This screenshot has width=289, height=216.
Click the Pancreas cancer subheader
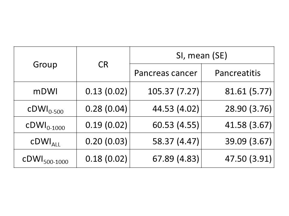click(x=166, y=73)
